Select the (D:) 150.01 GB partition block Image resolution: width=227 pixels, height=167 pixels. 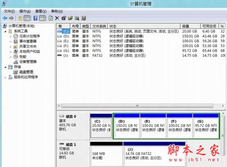[127, 126]
